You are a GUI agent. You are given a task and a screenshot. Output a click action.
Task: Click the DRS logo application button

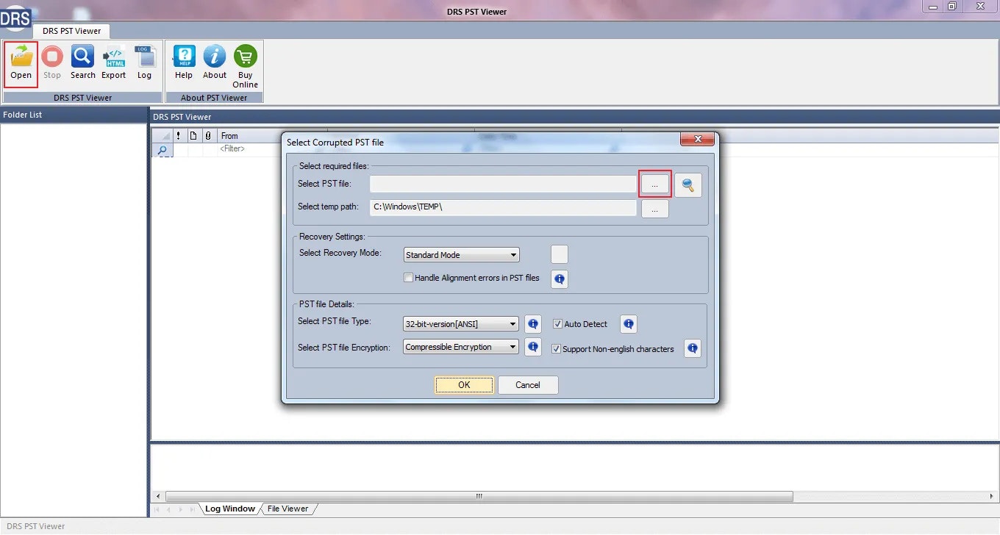tap(15, 18)
